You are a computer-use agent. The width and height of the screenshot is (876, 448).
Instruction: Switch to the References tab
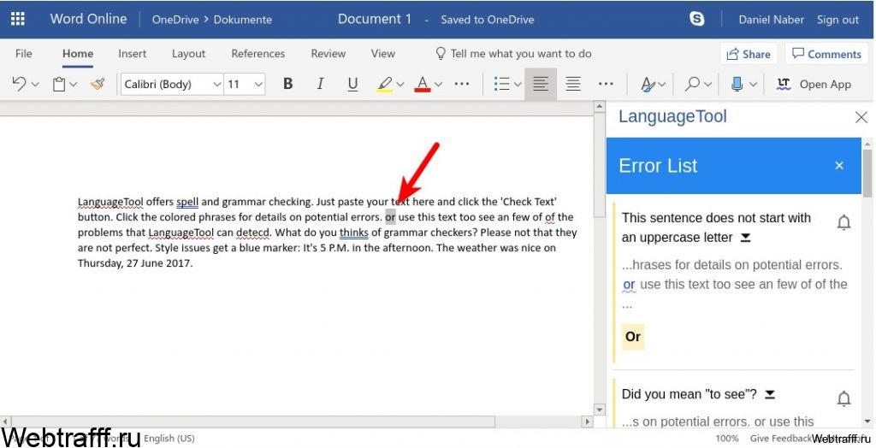pyautogui.click(x=258, y=54)
